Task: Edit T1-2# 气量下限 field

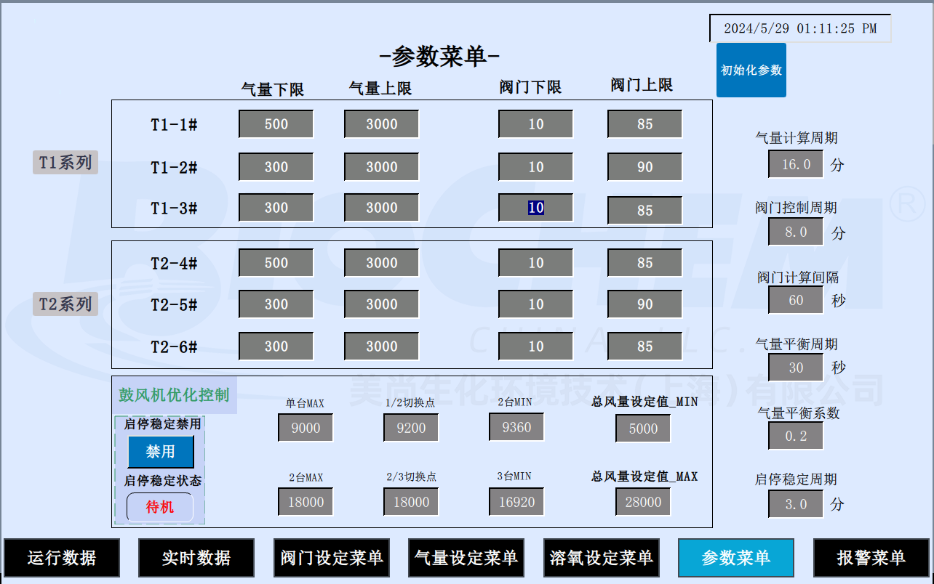Action: tap(276, 167)
